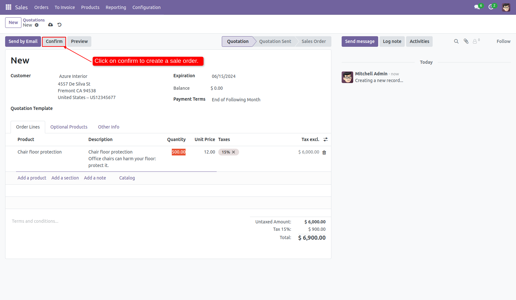Viewport: 516px width, 300px height.
Task: Set the stage to Sales Order
Action: tap(313, 41)
